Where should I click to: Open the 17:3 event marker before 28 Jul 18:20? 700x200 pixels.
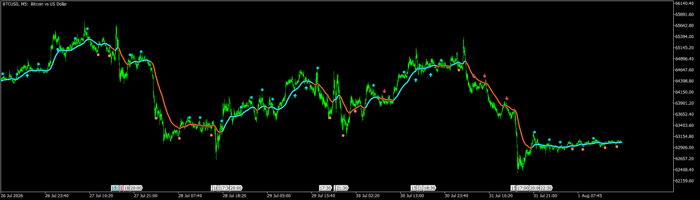pyautogui.click(x=224, y=188)
